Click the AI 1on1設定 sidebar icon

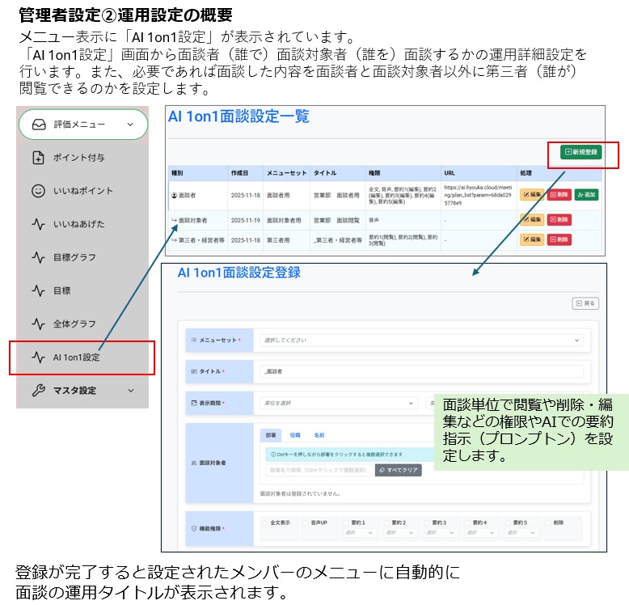[38, 357]
